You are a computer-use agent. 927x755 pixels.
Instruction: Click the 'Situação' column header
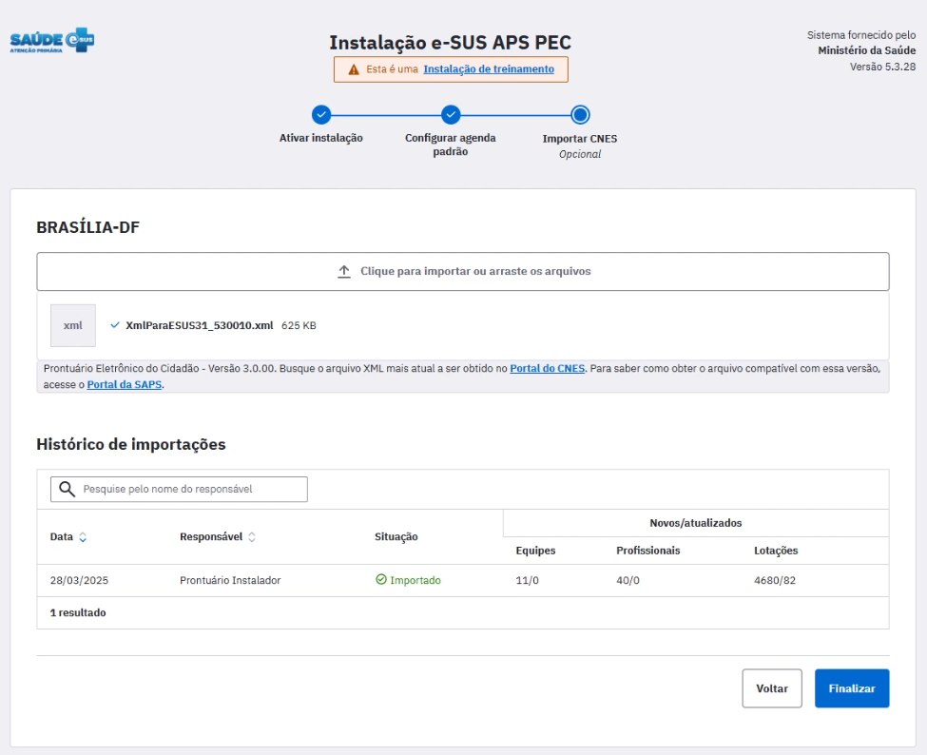[x=396, y=537]
